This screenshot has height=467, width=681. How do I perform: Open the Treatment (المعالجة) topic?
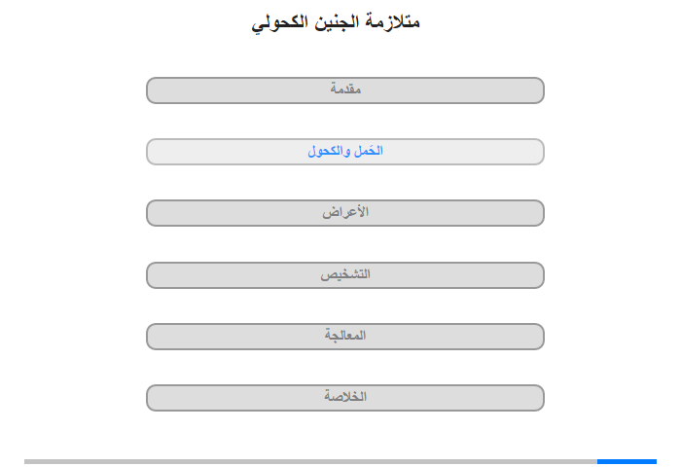[x=345, y=337]
